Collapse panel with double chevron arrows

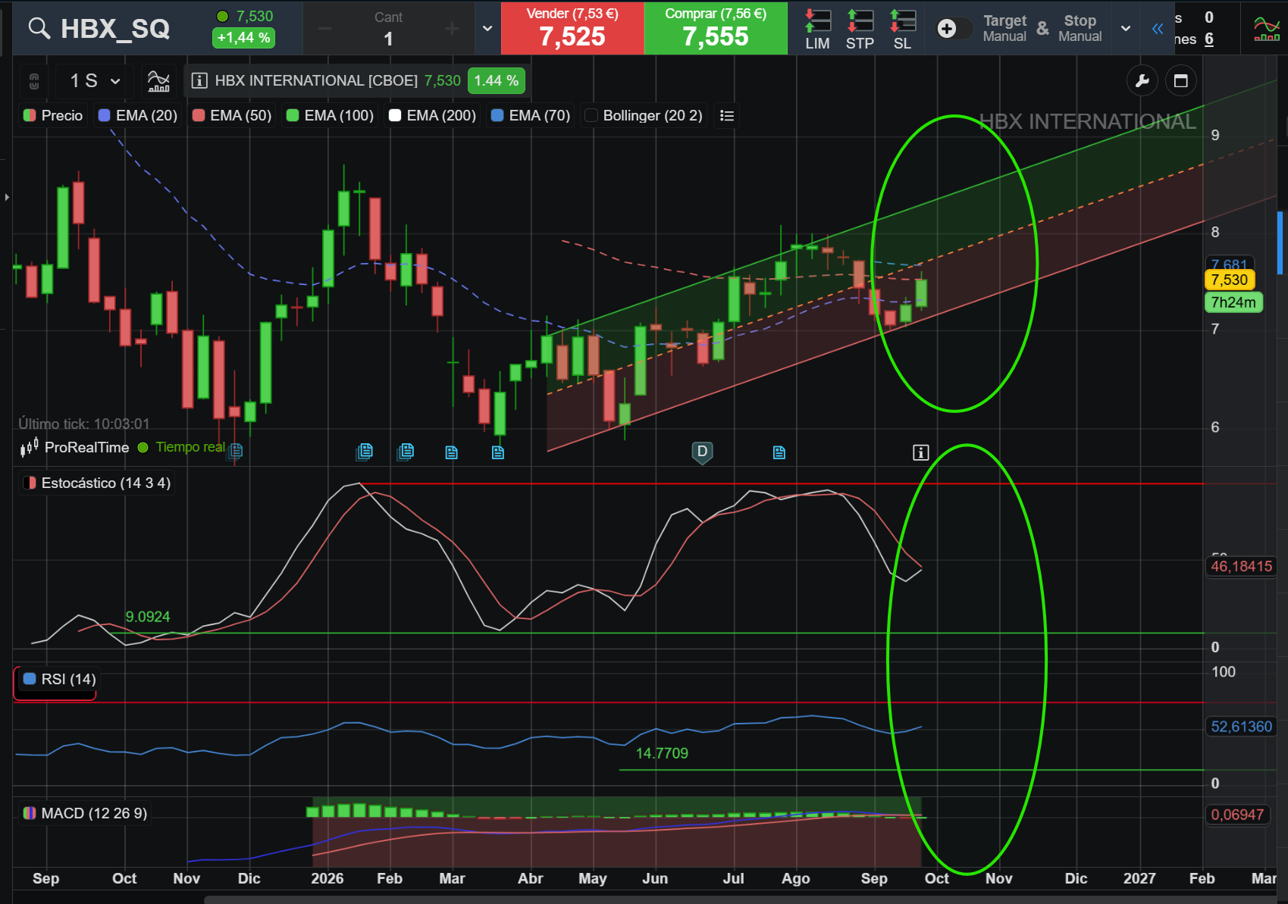tap(1157, 29)
